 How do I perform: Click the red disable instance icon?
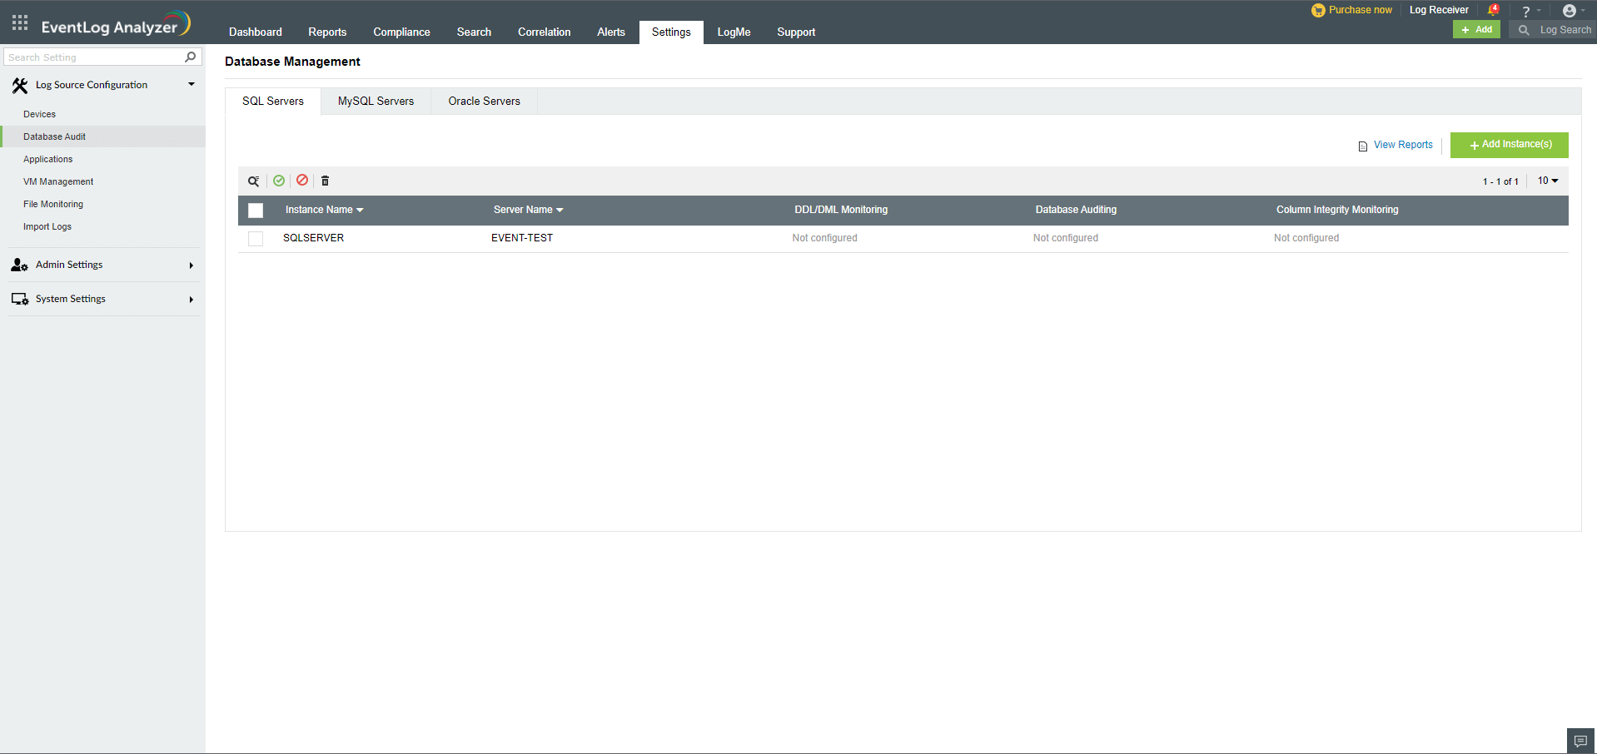tap(301, 181)
